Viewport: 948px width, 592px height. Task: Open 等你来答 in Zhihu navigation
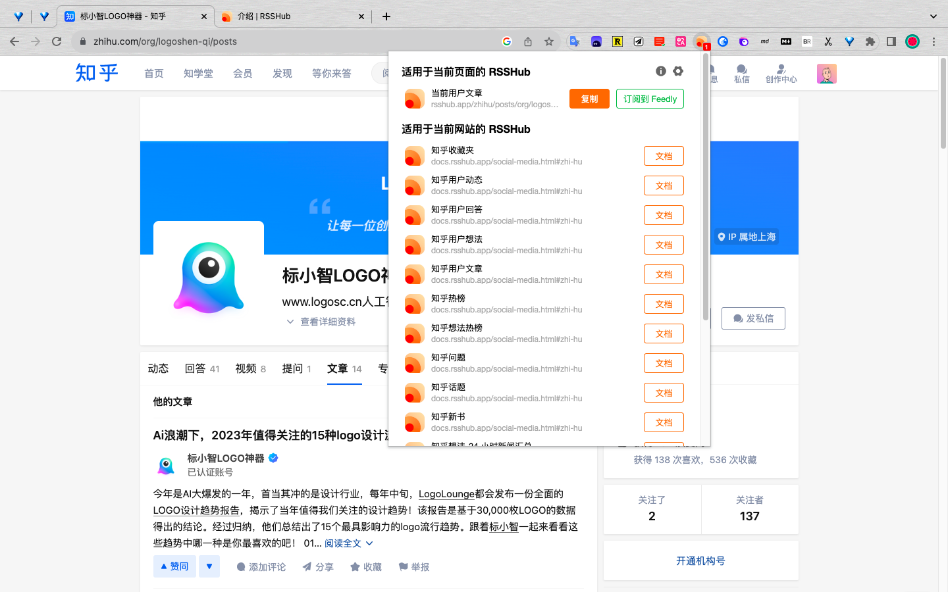point(332,73)
